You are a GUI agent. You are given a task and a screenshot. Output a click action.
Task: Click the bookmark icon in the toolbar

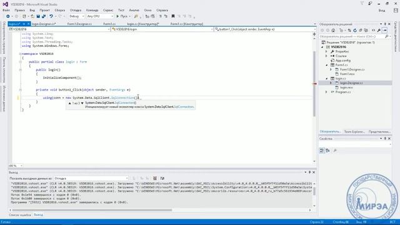point(173,16)
